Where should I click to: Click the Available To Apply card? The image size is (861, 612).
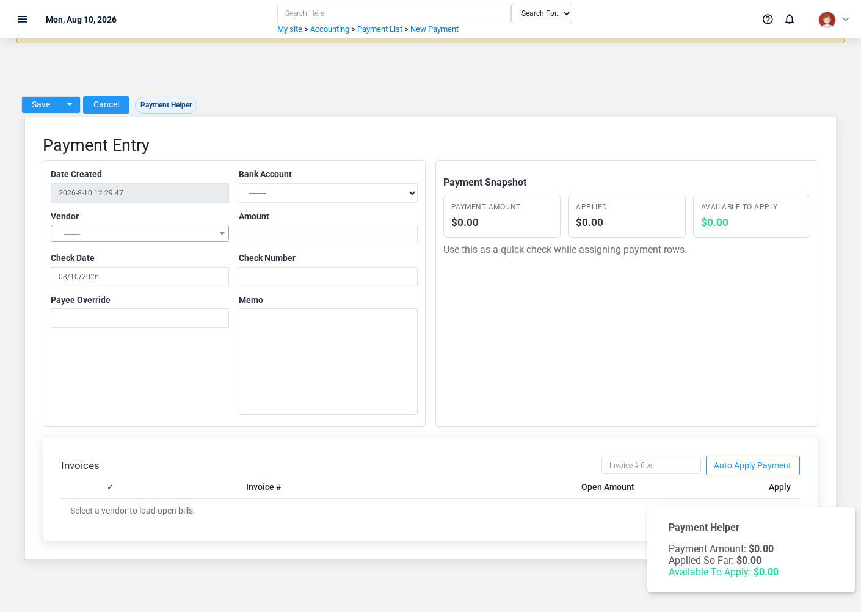click(752, 216)
